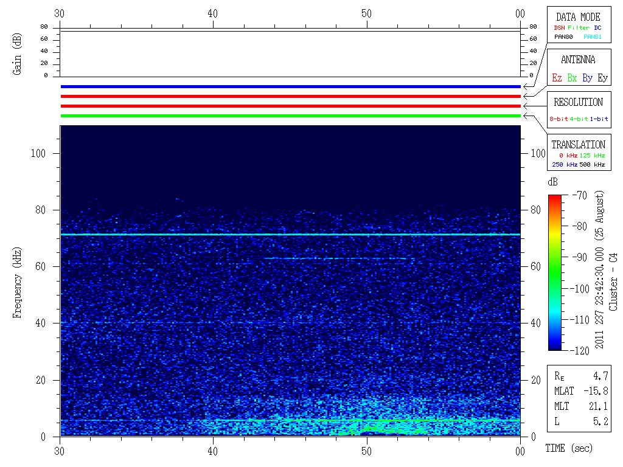623x467 pixels.
Task: Select the red DSN data mode label
Action: click(559, 28)
